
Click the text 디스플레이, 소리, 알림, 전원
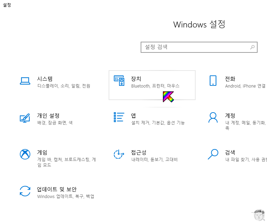point(64,86)
